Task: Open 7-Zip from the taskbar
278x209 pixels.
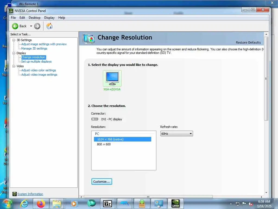Action: point(108,204)
